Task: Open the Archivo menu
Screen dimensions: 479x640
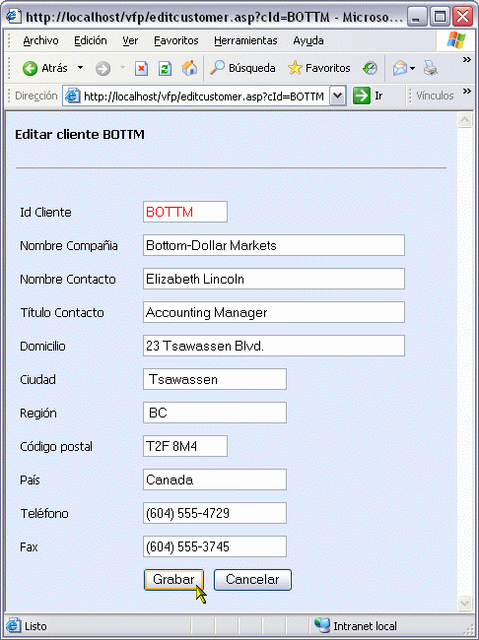Action: pyautogui.click(x=40, y=40)
